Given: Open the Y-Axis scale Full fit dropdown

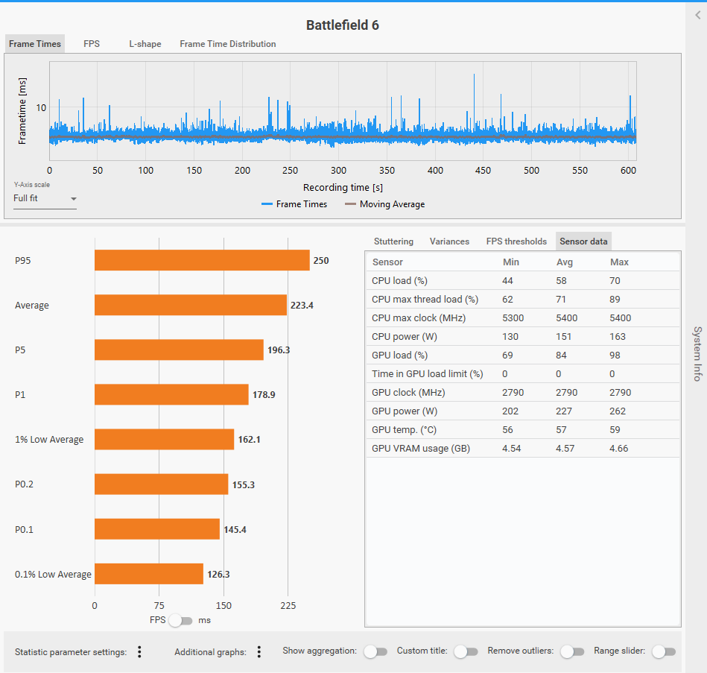Looking at the screenshot, I should tap(45, 199).
